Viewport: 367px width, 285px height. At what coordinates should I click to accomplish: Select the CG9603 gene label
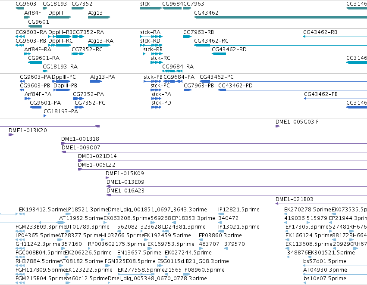tap(26, 4)
